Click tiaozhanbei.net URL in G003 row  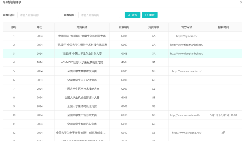(187, 54)
